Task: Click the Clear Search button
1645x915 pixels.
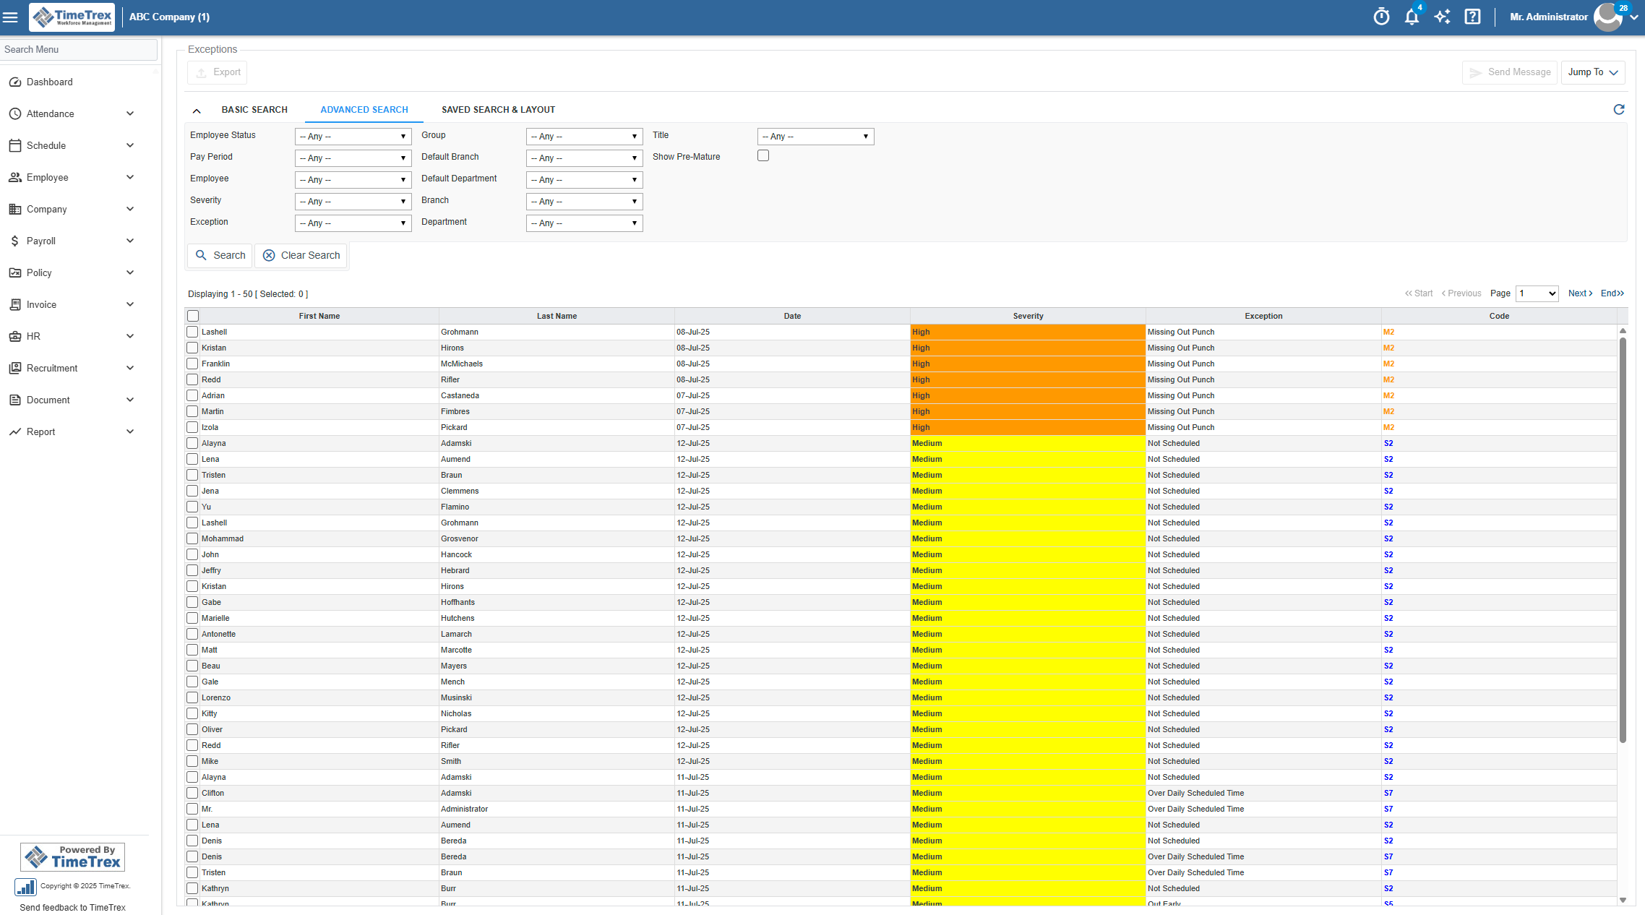Action: (x=301, y=255)
